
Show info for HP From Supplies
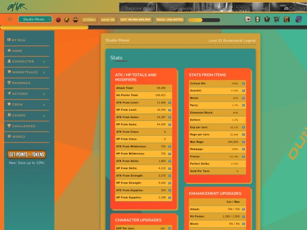(169, 198)
